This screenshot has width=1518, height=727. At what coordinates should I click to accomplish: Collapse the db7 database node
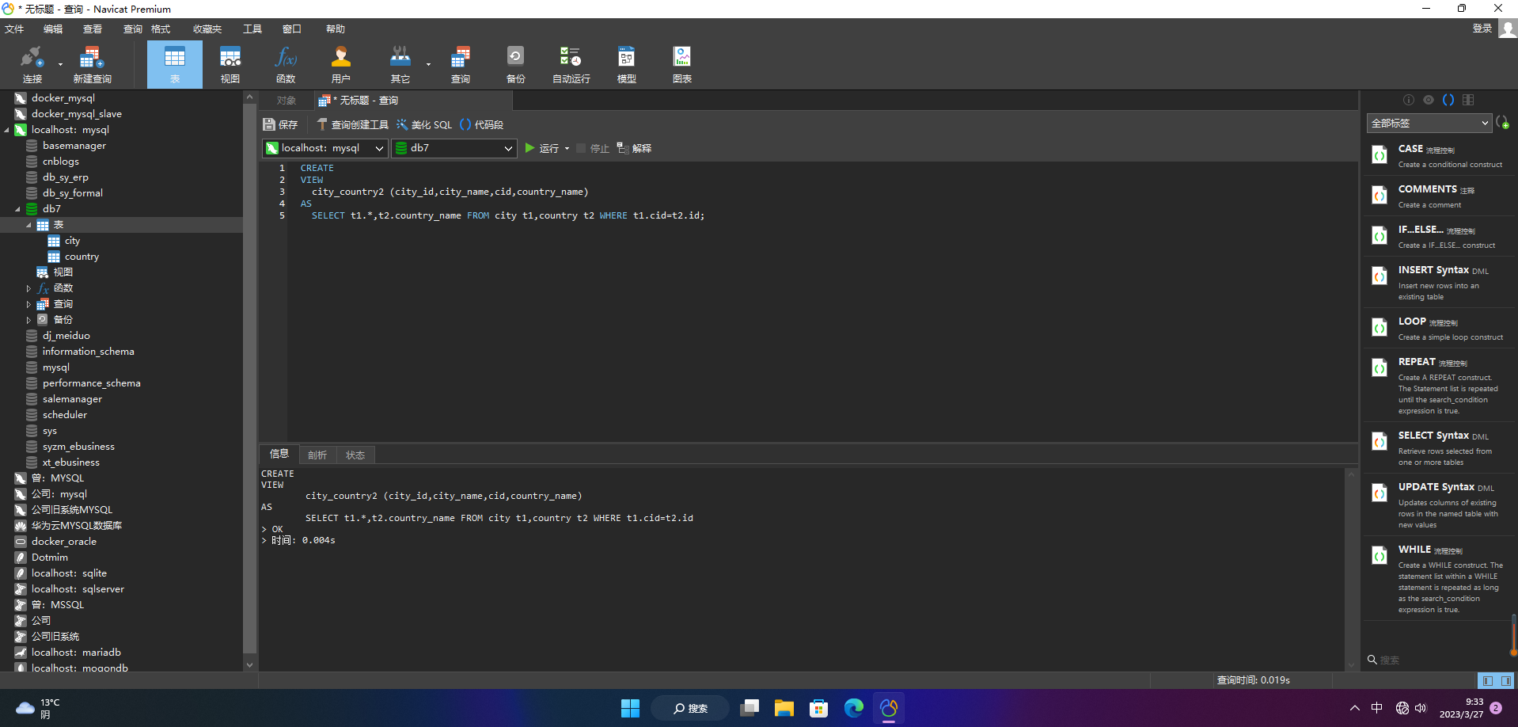18,209
